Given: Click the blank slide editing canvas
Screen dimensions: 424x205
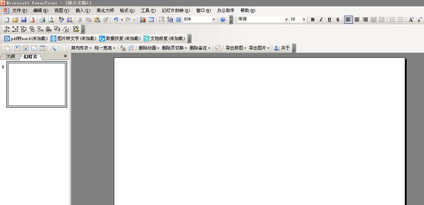Looking at the screenshot, I should 259,131.
